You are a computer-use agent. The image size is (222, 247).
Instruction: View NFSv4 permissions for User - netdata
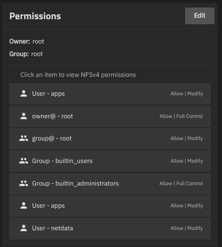coord(110,229)
